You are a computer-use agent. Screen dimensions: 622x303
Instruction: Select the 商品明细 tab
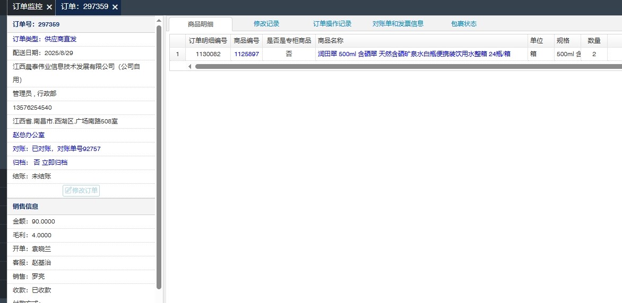(x=200, y=24)
